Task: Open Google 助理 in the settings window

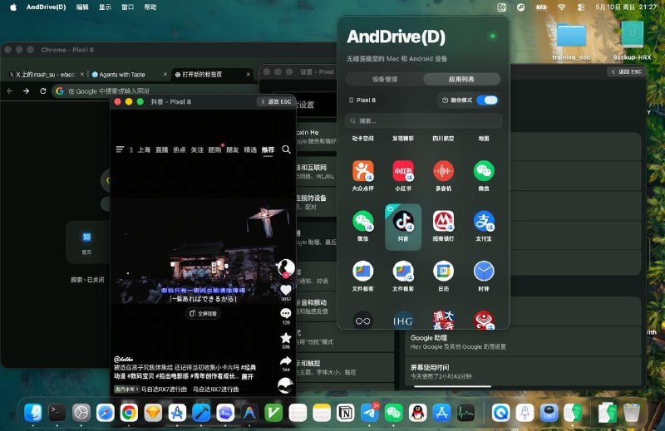Action: [x=523, y=341]
